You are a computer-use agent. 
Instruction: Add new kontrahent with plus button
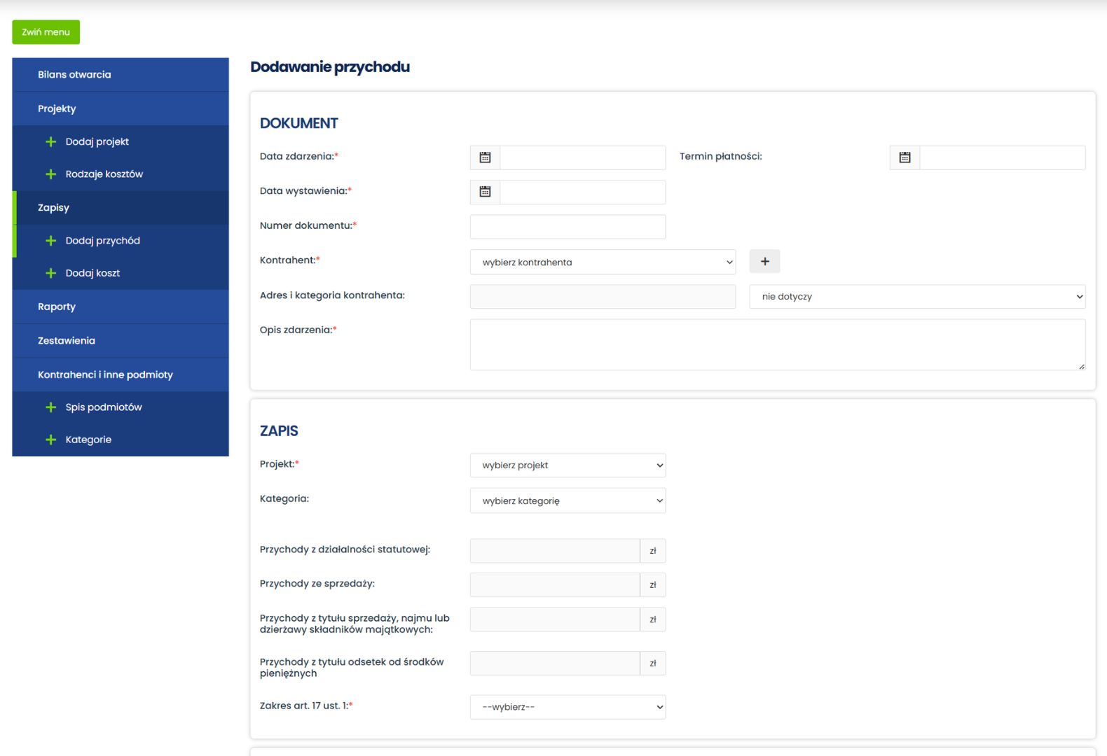point(764,261)
